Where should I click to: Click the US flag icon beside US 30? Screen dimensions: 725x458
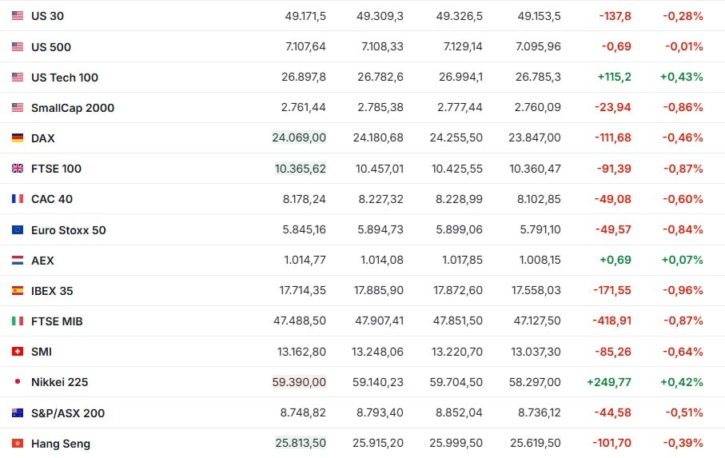point(18,16)
